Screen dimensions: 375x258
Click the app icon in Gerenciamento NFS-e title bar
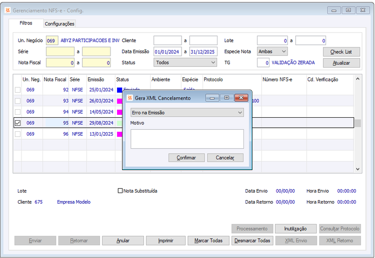coord(7,10)
